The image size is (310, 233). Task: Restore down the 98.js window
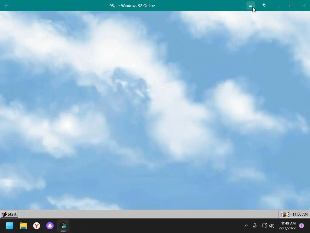pos(290,5)
